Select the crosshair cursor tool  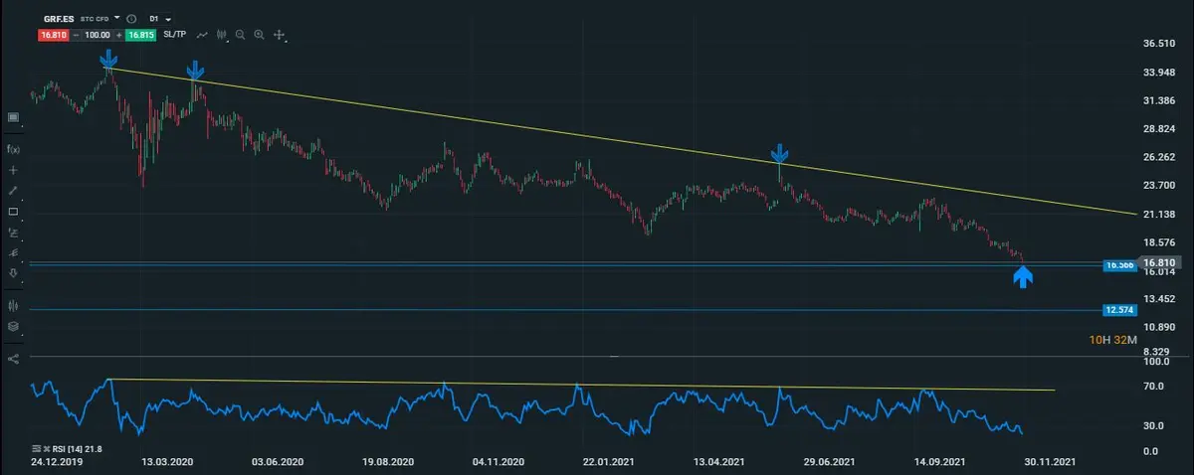coord(14,170)
